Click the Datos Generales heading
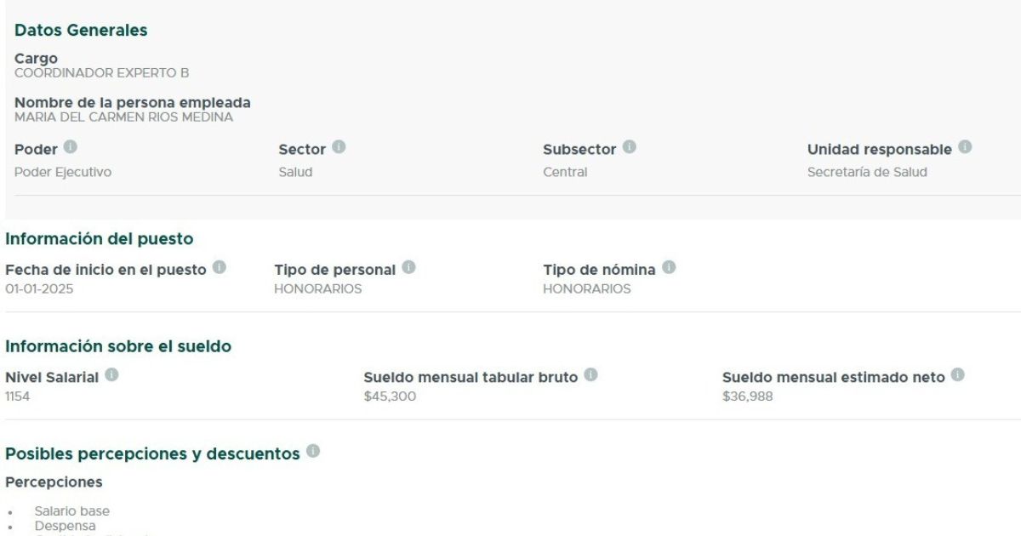The height and width of the screenshot is (536, 1021). tap(81, 31)
